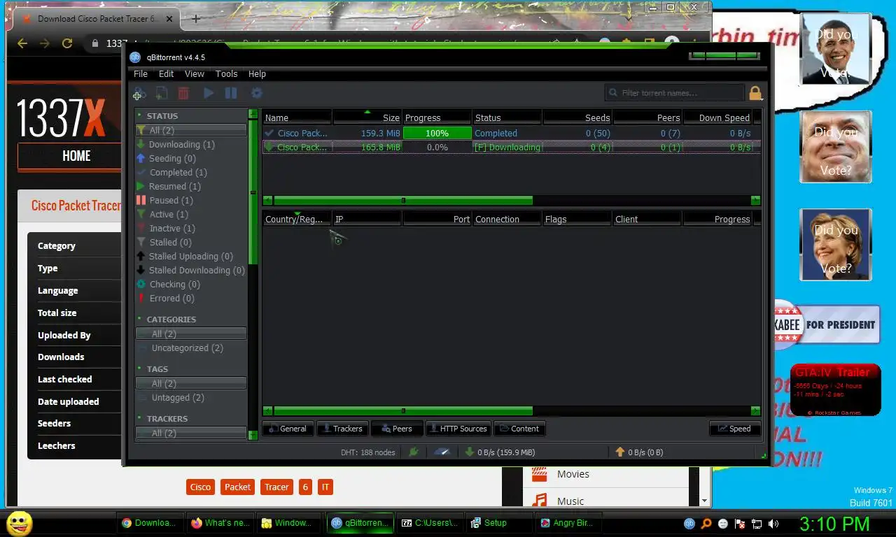Click the Obama Did you Vote thumbnail
This screenshot has width=896, height=537.
tap(835, 49)
